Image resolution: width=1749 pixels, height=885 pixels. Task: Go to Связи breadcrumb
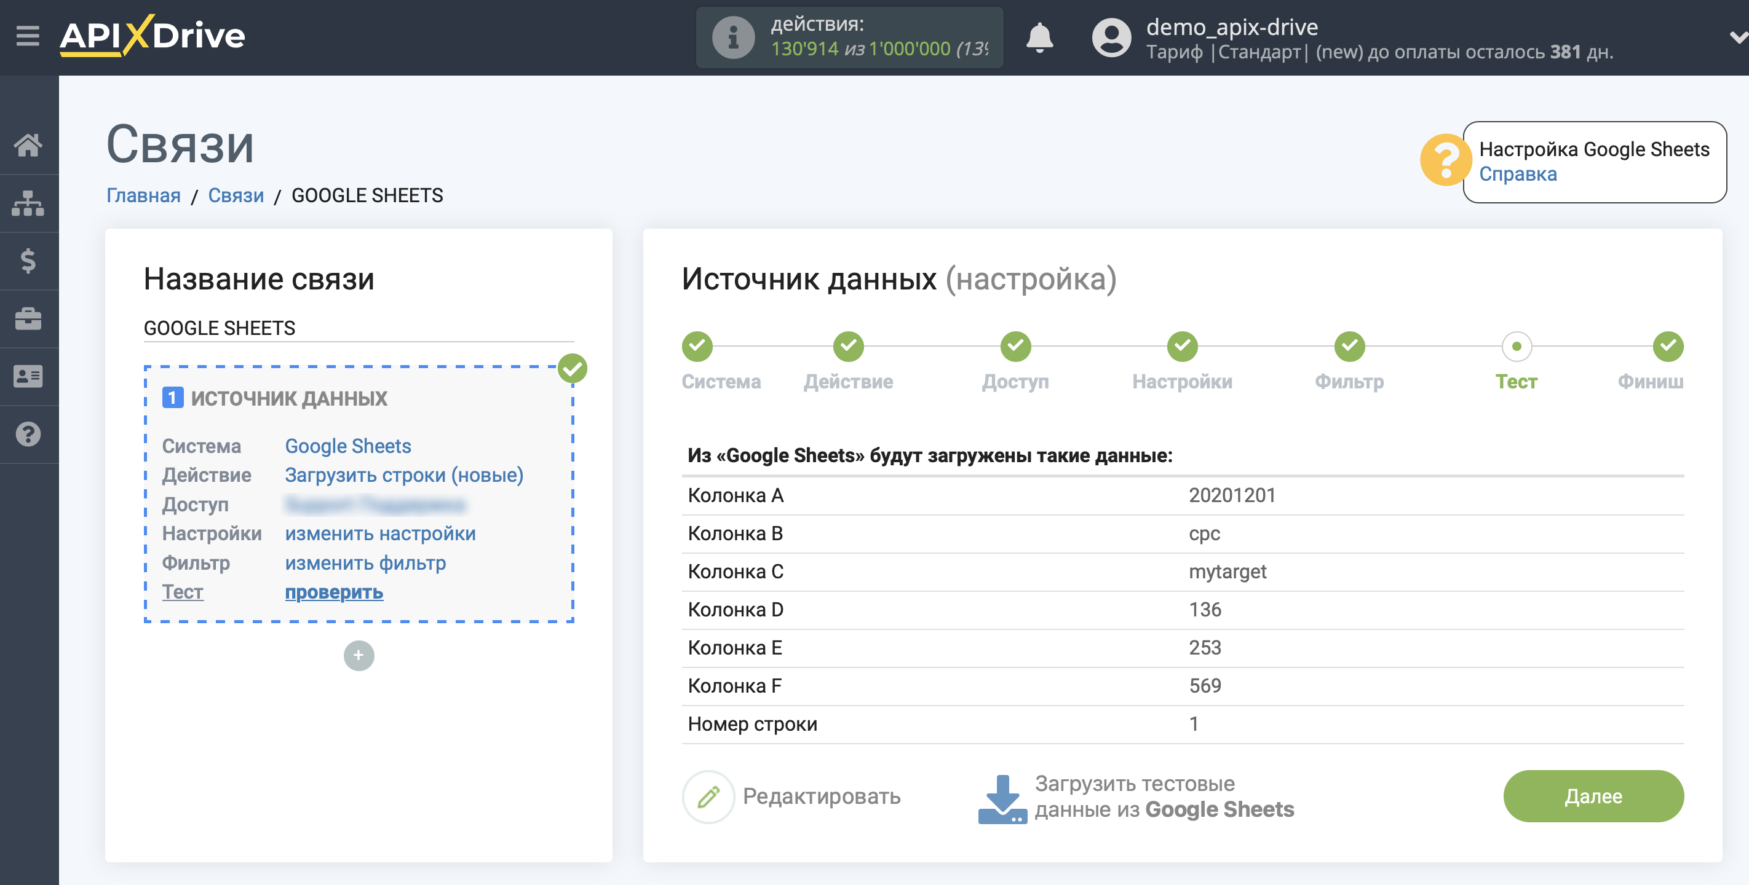coord(236,195)
